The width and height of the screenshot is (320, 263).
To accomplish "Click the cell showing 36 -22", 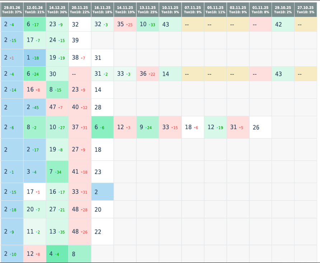I will pyautogui.click(x=147, y=74).
